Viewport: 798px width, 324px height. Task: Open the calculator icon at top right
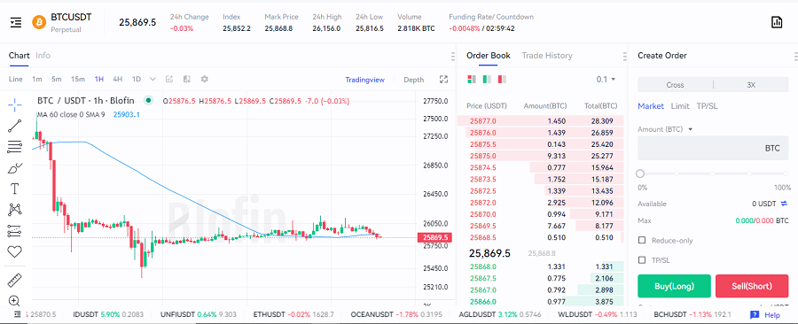tap(777, 22)
